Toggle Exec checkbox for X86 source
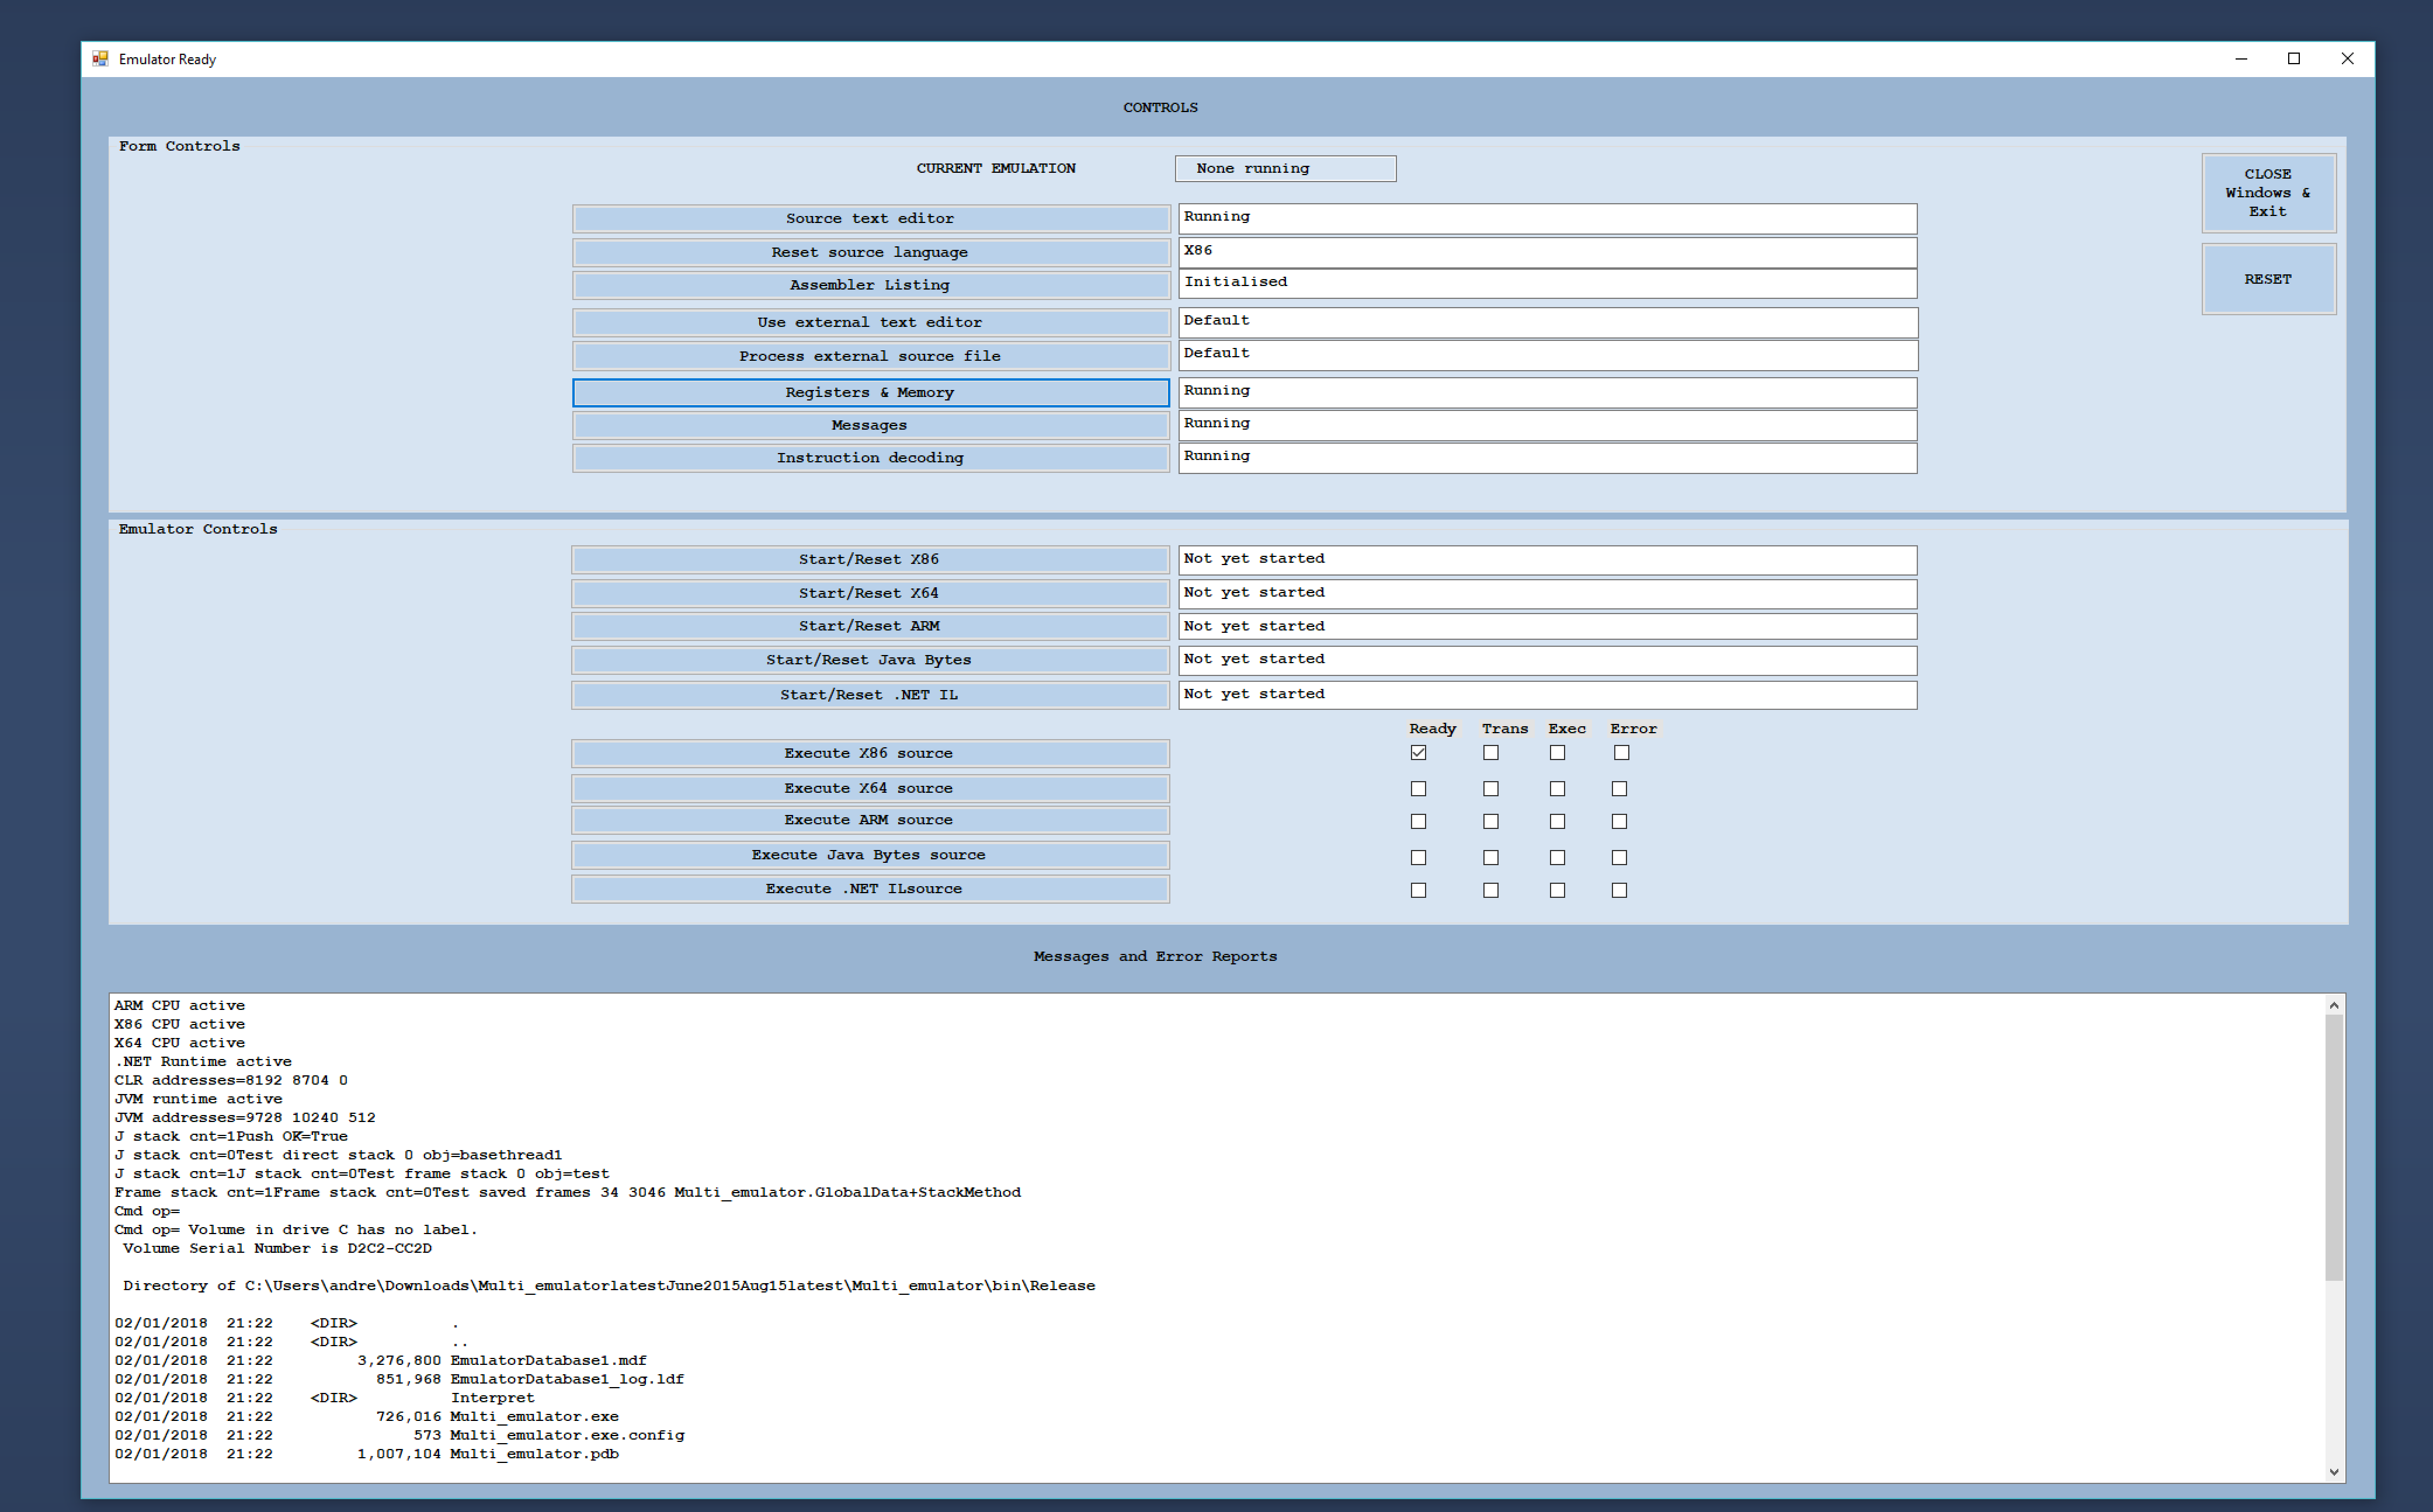 [1558, 753]
